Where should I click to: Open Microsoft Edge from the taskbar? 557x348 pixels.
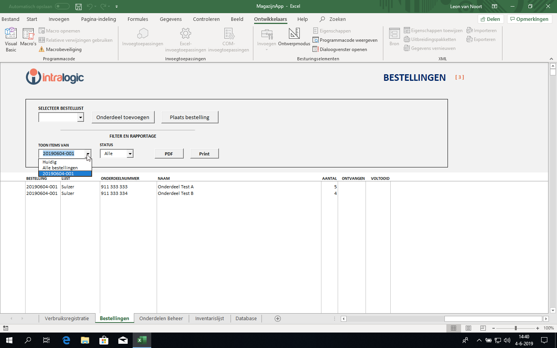66,340
